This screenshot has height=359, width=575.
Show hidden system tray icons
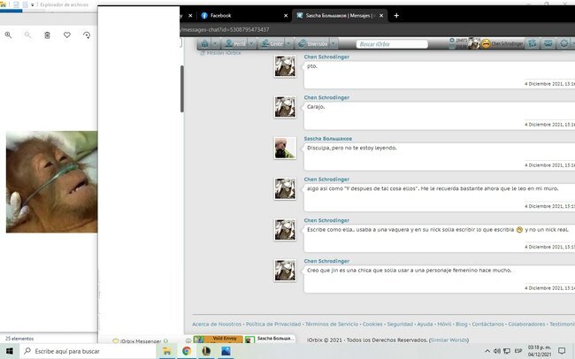click(487, 351)
